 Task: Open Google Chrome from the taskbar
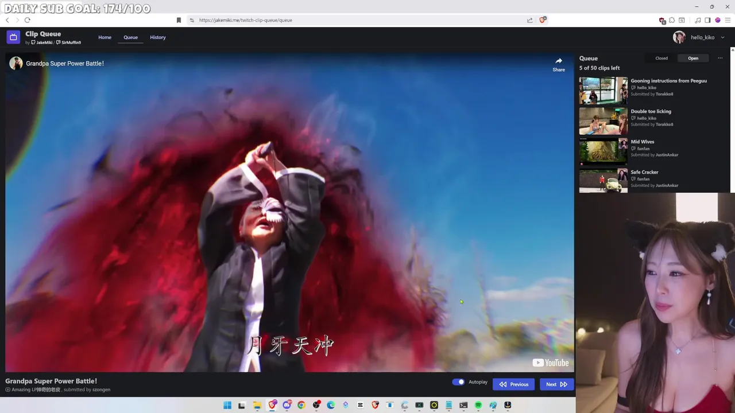point(301,405)
